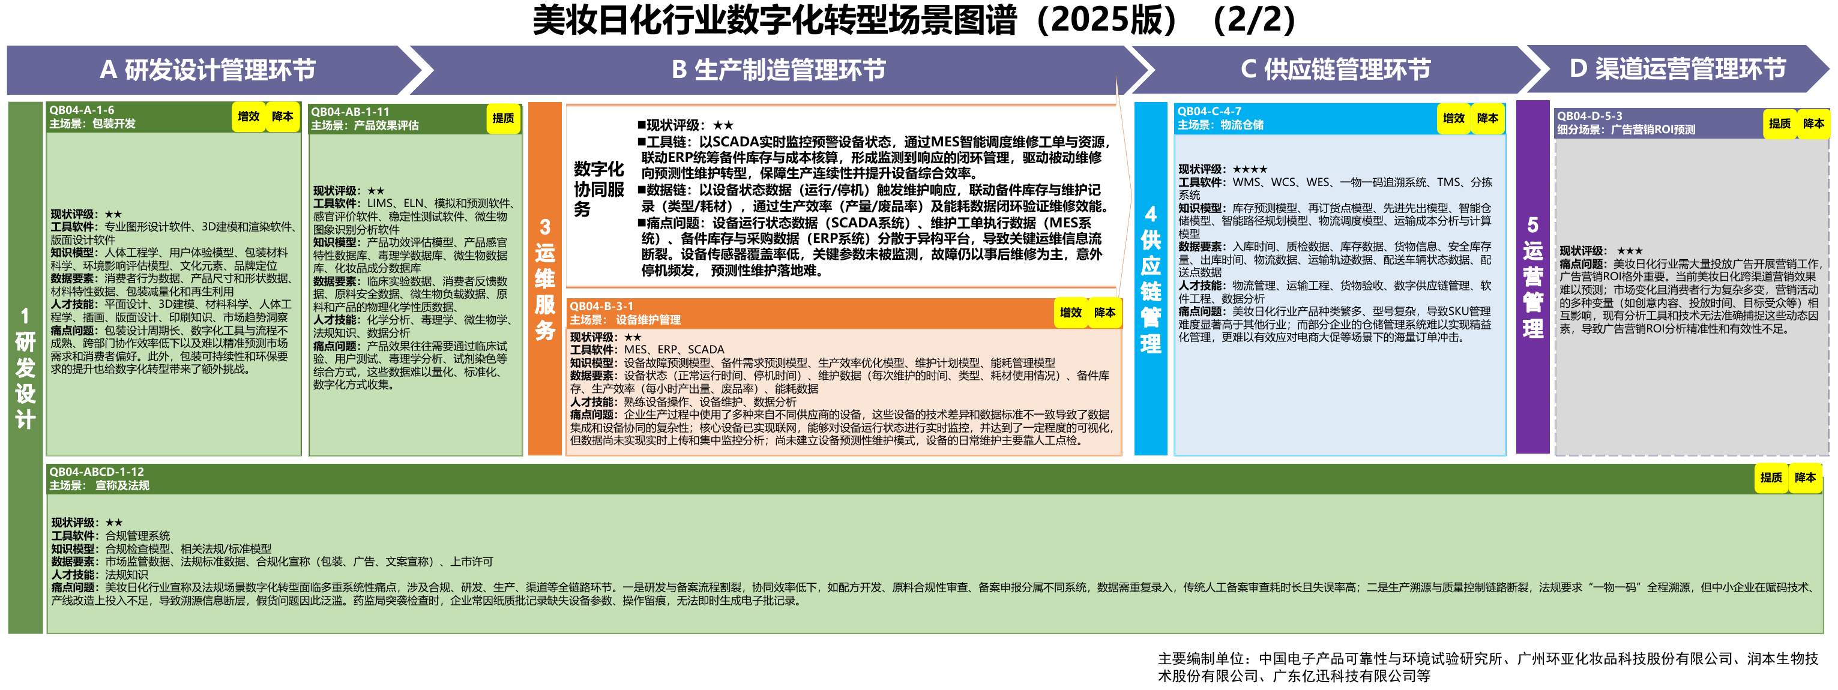Click the code QB04-A-1-6

click(x=82, y=110)
